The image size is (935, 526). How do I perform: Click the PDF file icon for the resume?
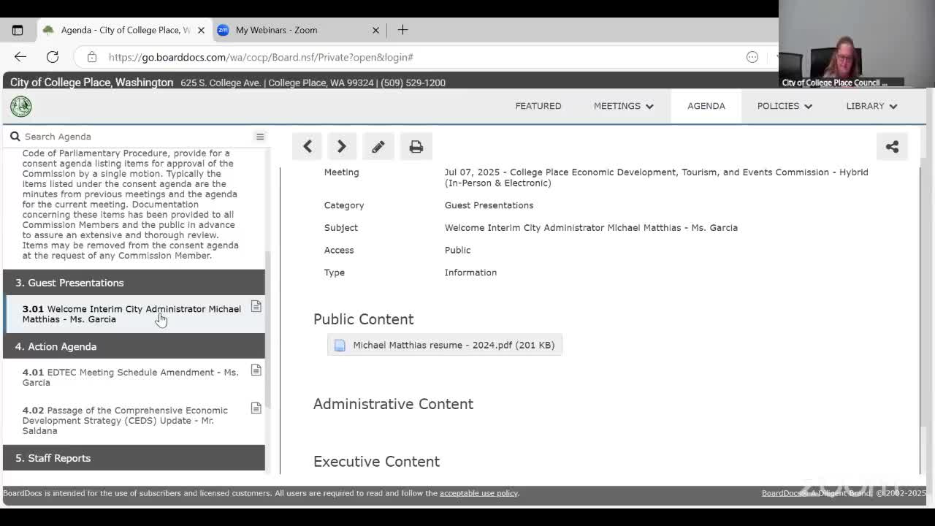click(x=340, y=346)
